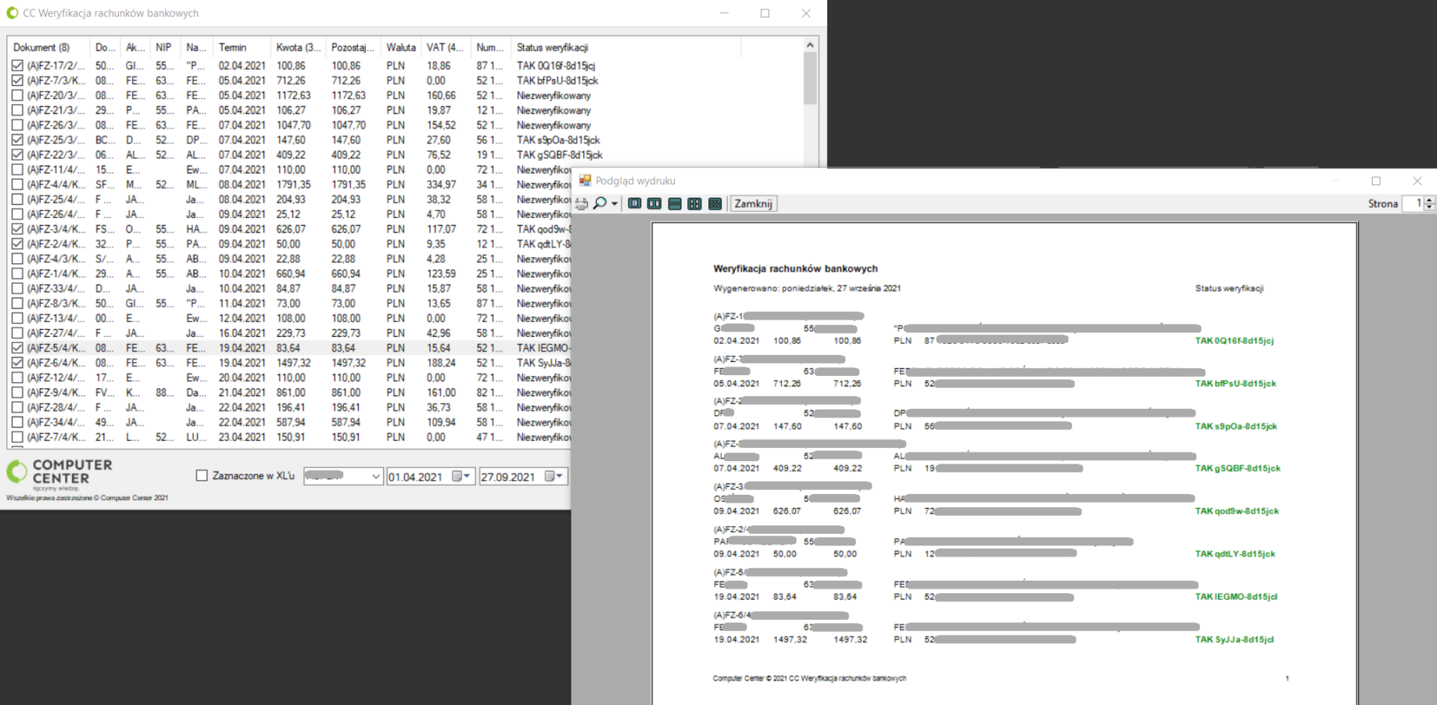Sort by the Status weryfikacji column header

coord(625,48)
